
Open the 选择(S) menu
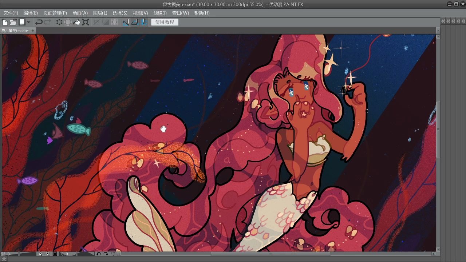(120, 13)
